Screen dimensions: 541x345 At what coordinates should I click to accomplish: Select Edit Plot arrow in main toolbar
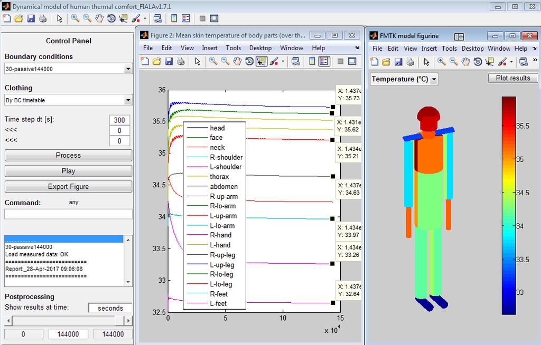(60, 18)
